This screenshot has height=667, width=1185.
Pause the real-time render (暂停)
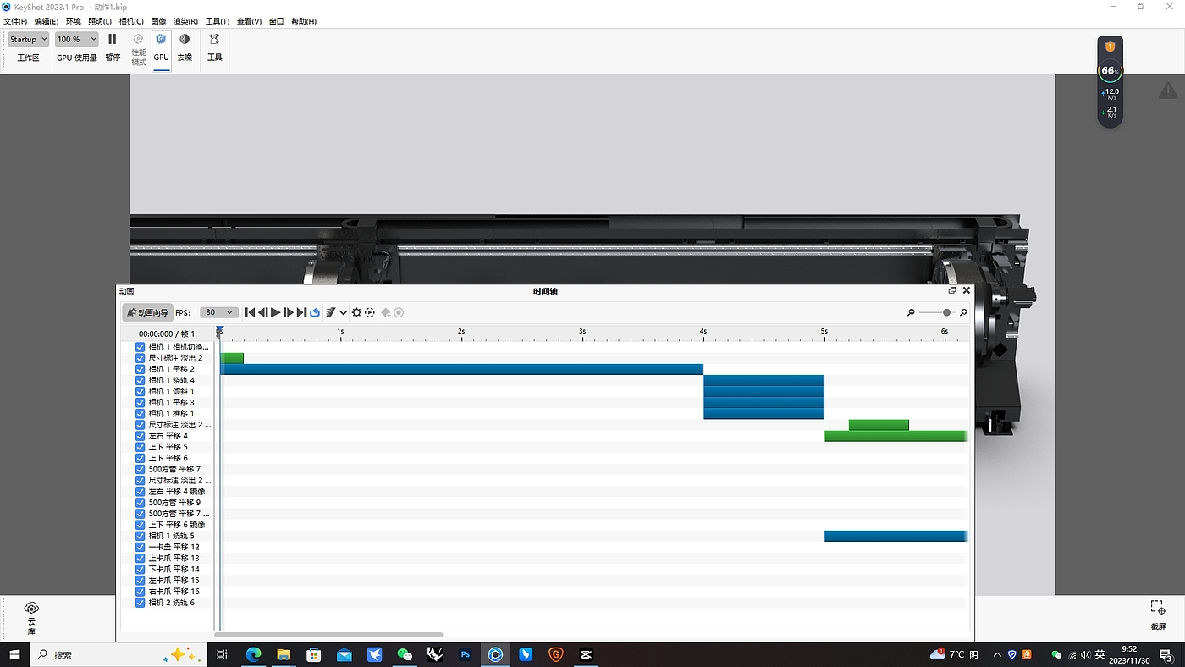[x=113, y=47]
